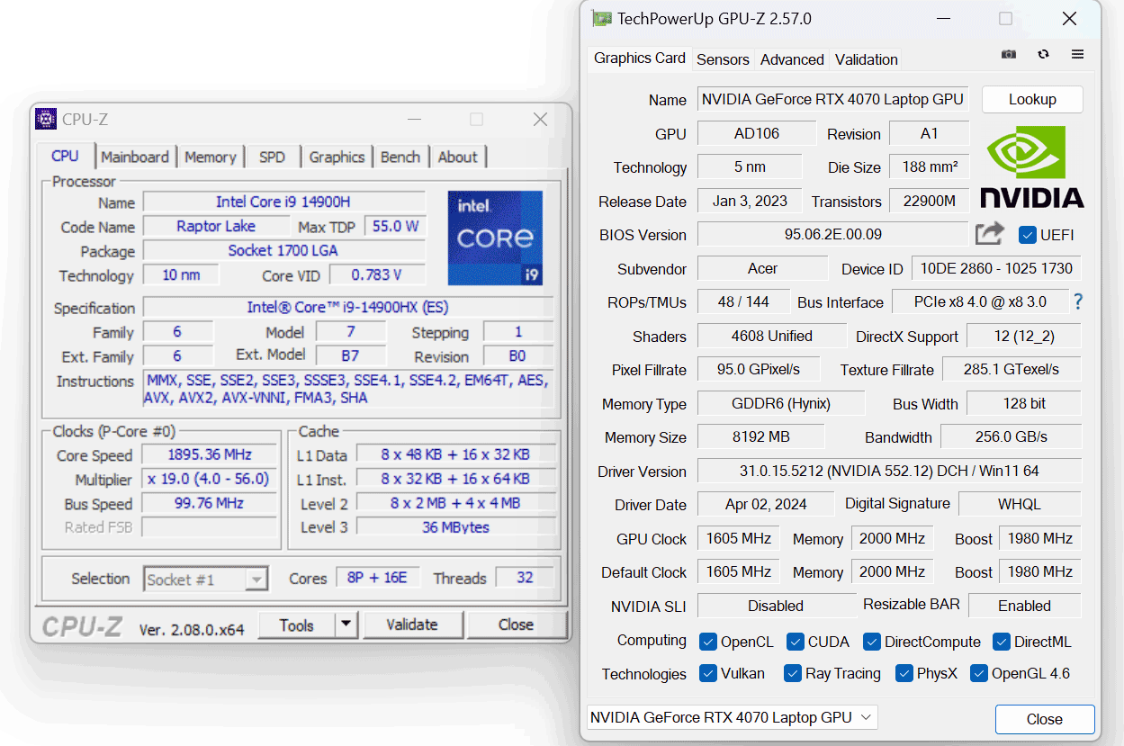Toggle the PhysX checkbox
The image size is (1124, 746).
904,673
